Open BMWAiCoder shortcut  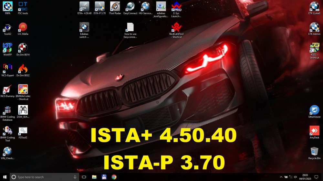coord(23,92)
